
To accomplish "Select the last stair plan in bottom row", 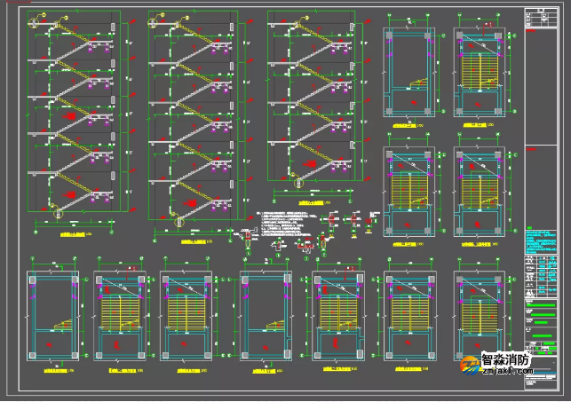I will click(x=480, y=317).
